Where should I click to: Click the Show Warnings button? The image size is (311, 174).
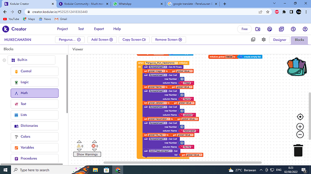[x=87, y=154]
